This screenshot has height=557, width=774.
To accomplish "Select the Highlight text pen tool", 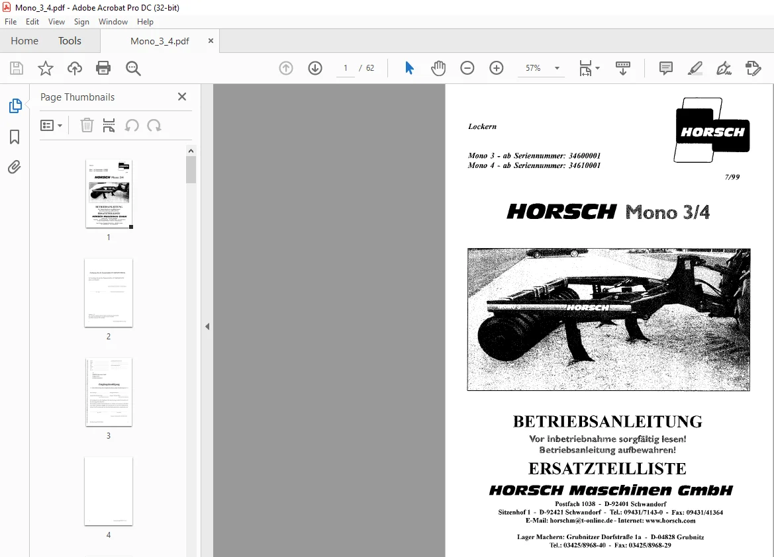I will (695, 68).
